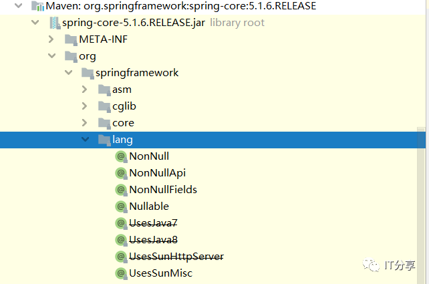Click the UsesSunHttpServer annotation icon
Screen dimensions: 429x284
[x=121, y=257]
